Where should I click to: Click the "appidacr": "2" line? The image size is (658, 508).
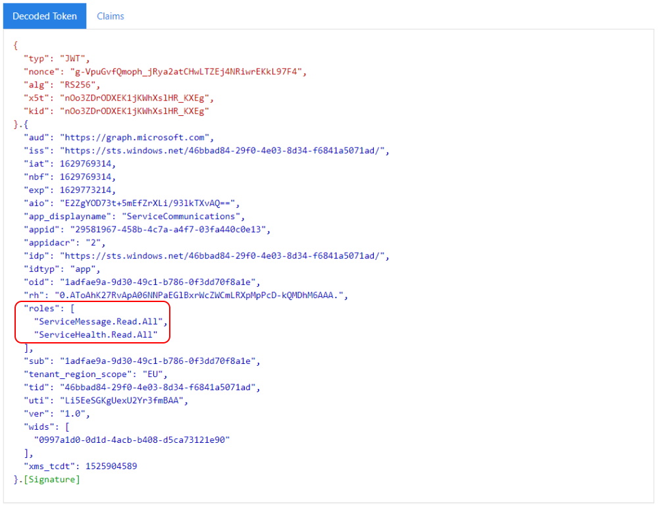[x=64, y=243]
